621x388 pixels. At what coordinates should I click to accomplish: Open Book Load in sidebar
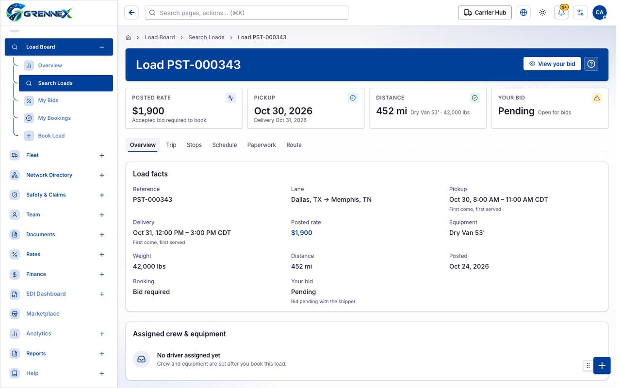[66, 136]
